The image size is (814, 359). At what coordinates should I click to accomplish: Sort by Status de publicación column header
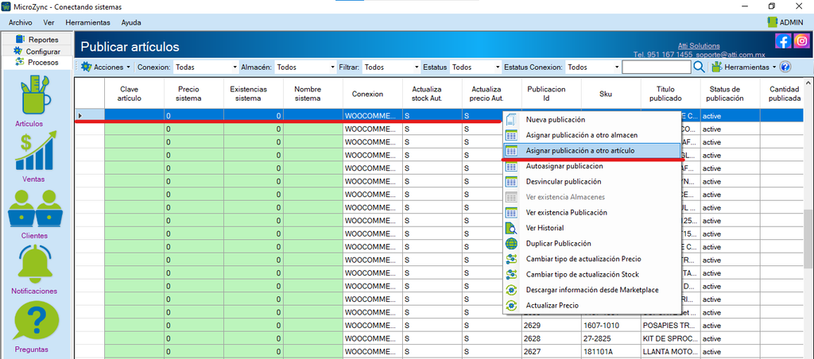[731, 94]
